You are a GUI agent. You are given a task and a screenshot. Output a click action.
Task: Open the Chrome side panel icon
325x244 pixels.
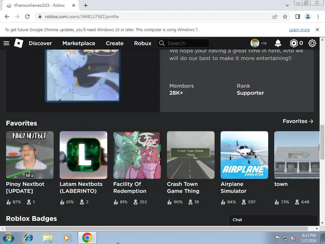[298, 17]
